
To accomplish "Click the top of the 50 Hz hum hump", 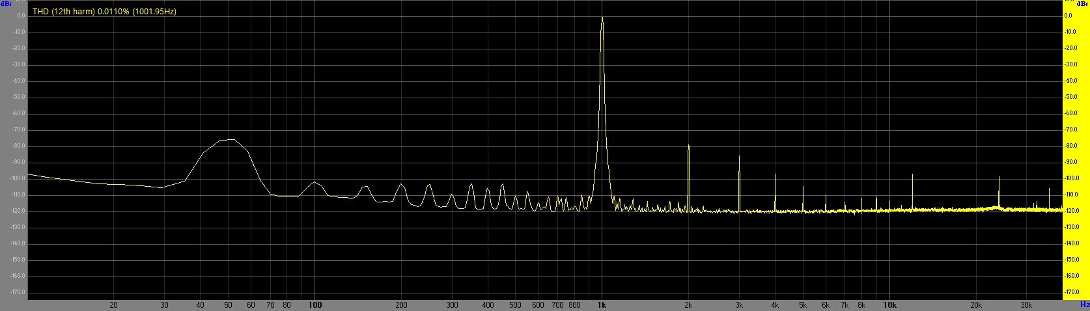I will click(x=228, y=139).
